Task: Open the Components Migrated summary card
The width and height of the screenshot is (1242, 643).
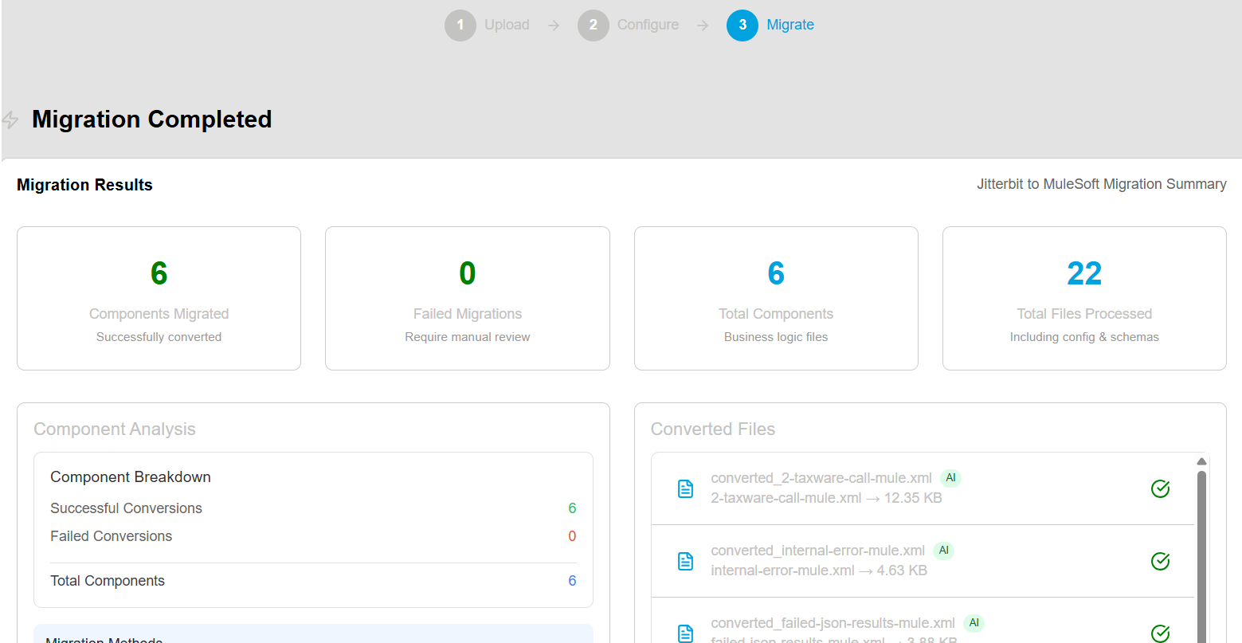Action: (159, 299)
